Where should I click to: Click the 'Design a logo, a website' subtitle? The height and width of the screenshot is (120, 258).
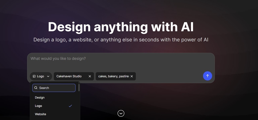point(121,40)
